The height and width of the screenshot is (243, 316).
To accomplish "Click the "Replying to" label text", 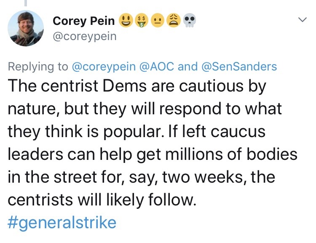I will tap(38, 66).
